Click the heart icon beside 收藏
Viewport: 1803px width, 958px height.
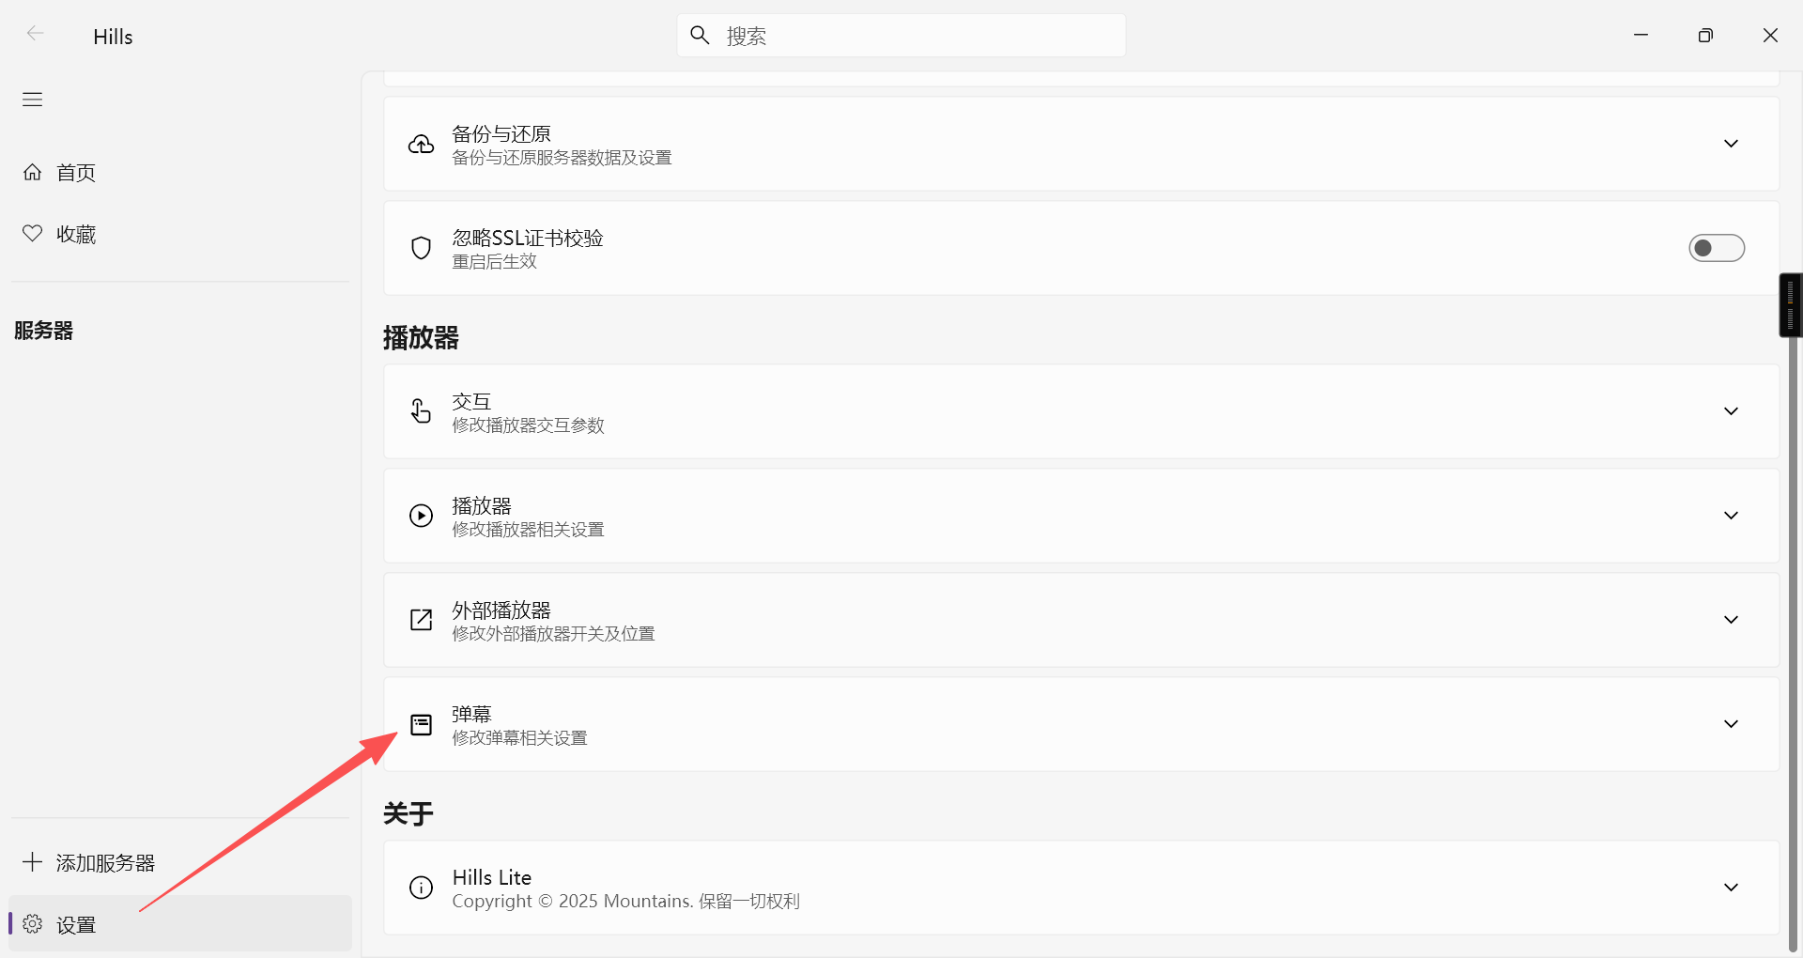tap(33, 234)
